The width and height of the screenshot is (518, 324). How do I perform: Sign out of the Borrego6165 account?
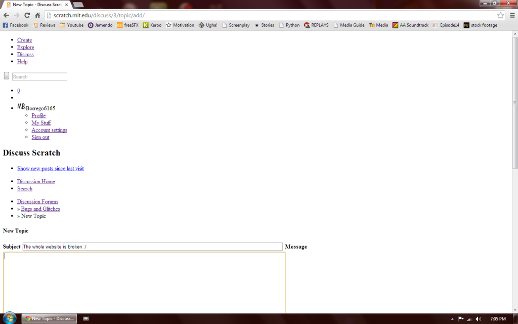[x=40, y=137]
